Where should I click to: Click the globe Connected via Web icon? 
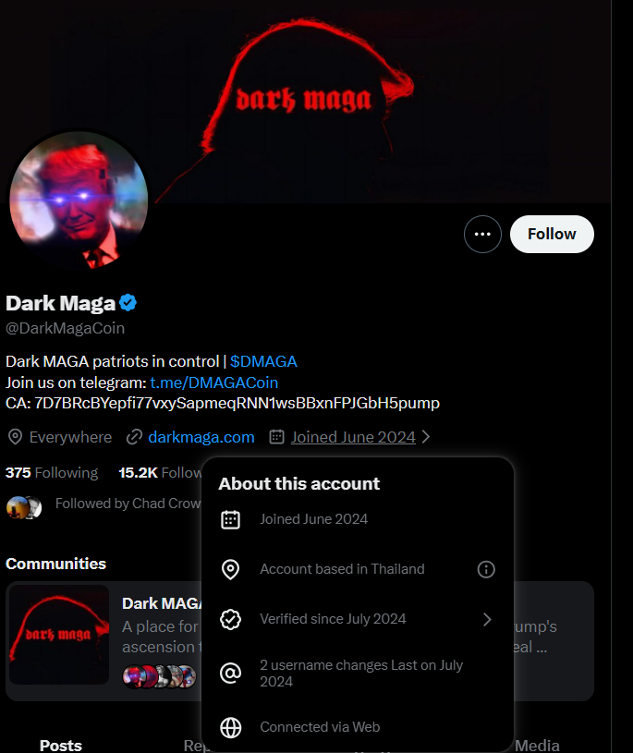[231, 727]
